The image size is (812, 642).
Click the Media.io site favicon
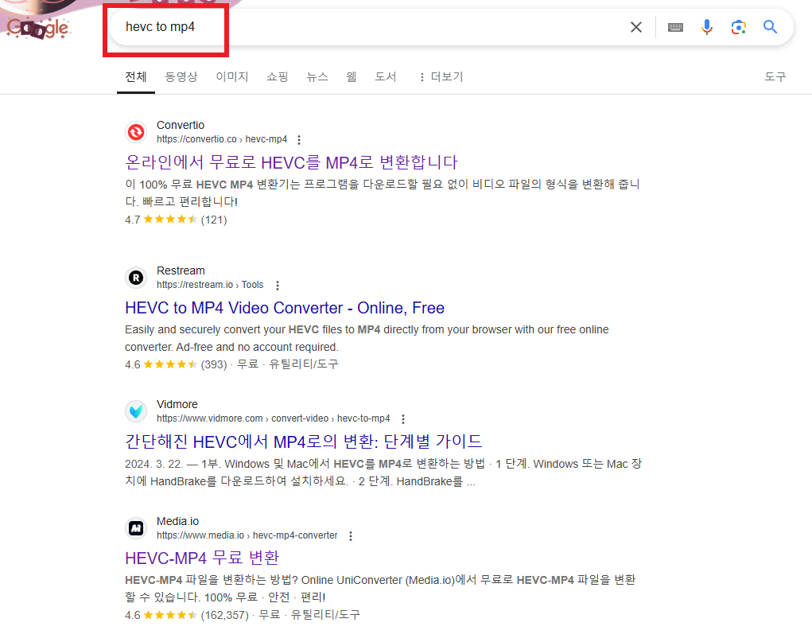(x=136, y=528)
